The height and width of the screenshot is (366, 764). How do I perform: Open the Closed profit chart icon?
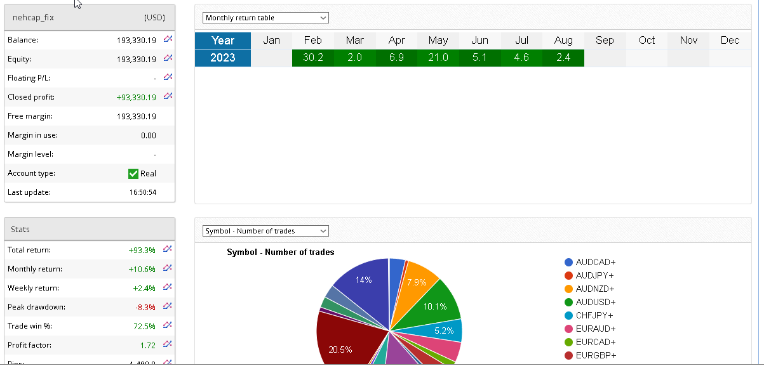(x=168, y=96)
